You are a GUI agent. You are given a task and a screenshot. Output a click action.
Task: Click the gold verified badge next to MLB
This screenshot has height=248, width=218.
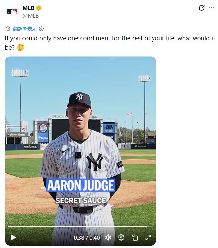(39, 8)
